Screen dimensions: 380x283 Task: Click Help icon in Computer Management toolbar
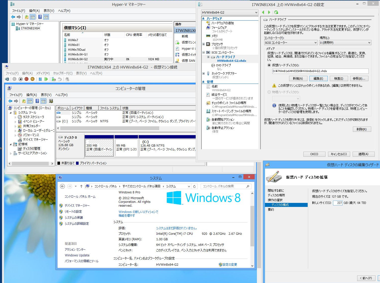(37, 101)
